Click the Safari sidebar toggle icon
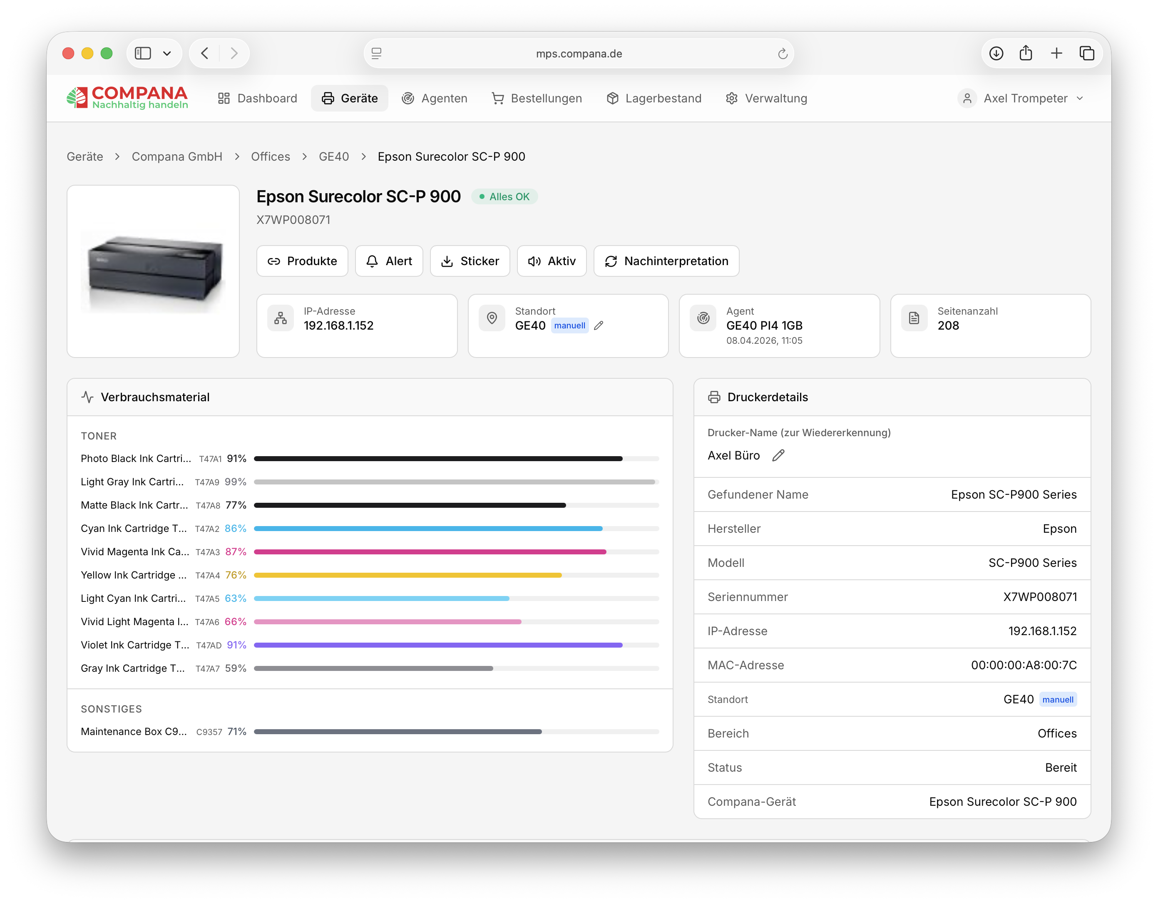The width and height of the screenshot is (1158, 904). [143, 54]
